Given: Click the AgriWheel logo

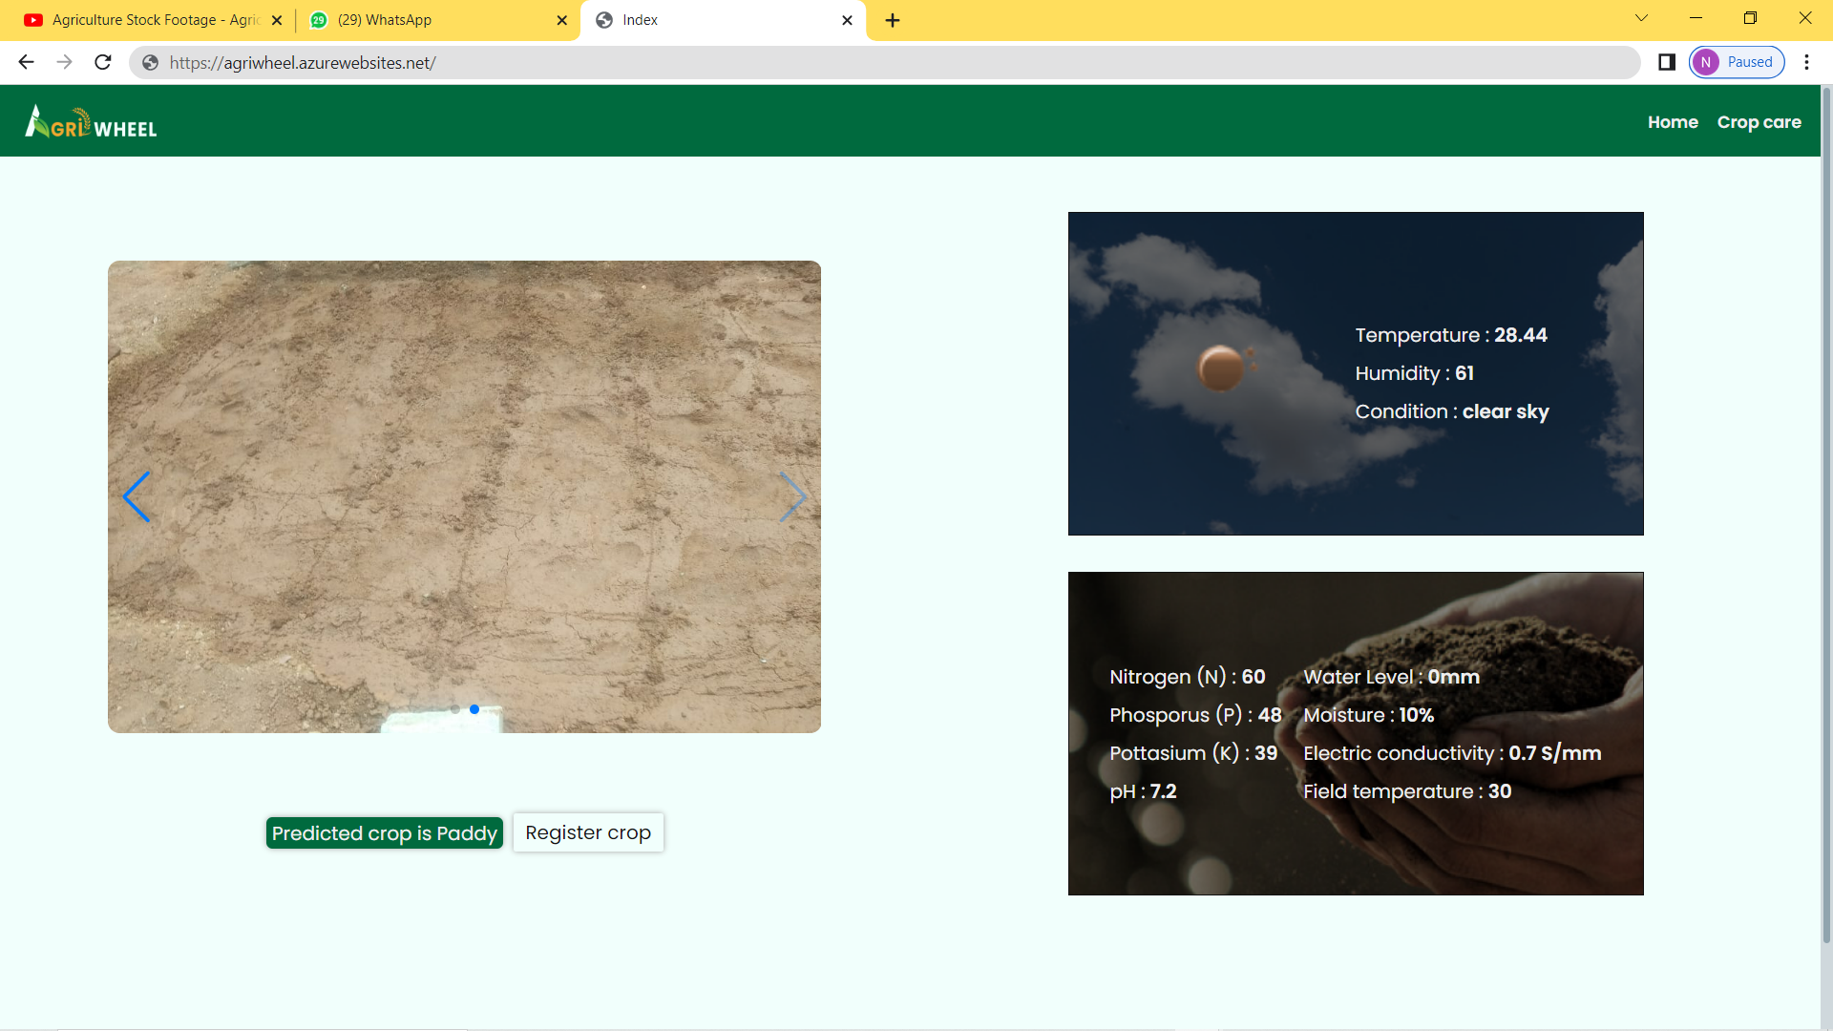Looking at the screenshot, I should tap(92, 122).
